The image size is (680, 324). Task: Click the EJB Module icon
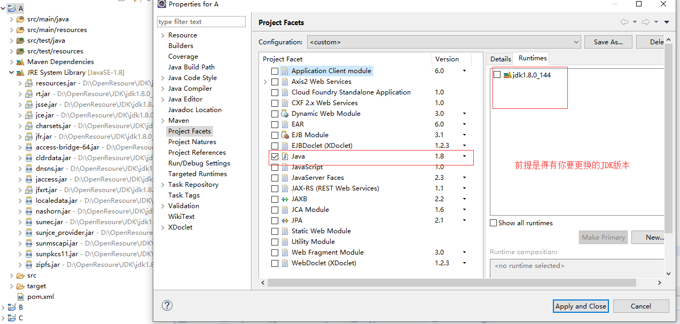[x=285, y=135]
